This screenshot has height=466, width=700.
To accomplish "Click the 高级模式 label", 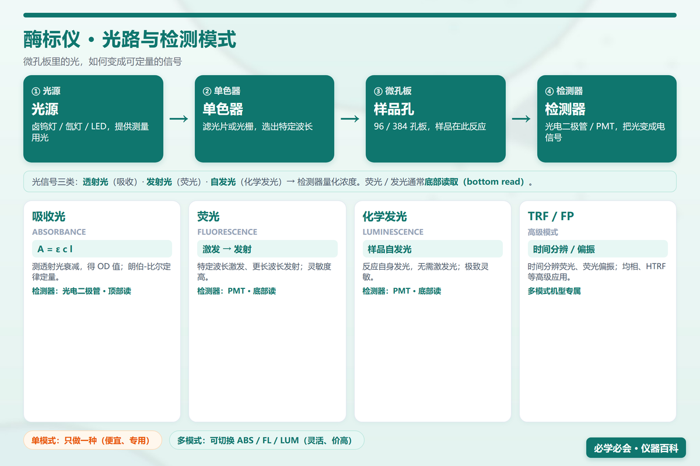I will point(542,232).
